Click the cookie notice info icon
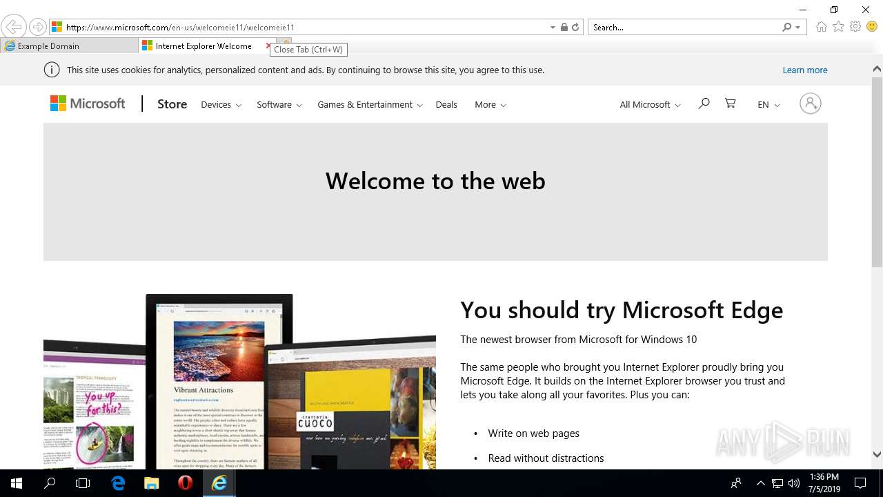The image size is (883, 497). pyautogui.click(x=51, y=70)
